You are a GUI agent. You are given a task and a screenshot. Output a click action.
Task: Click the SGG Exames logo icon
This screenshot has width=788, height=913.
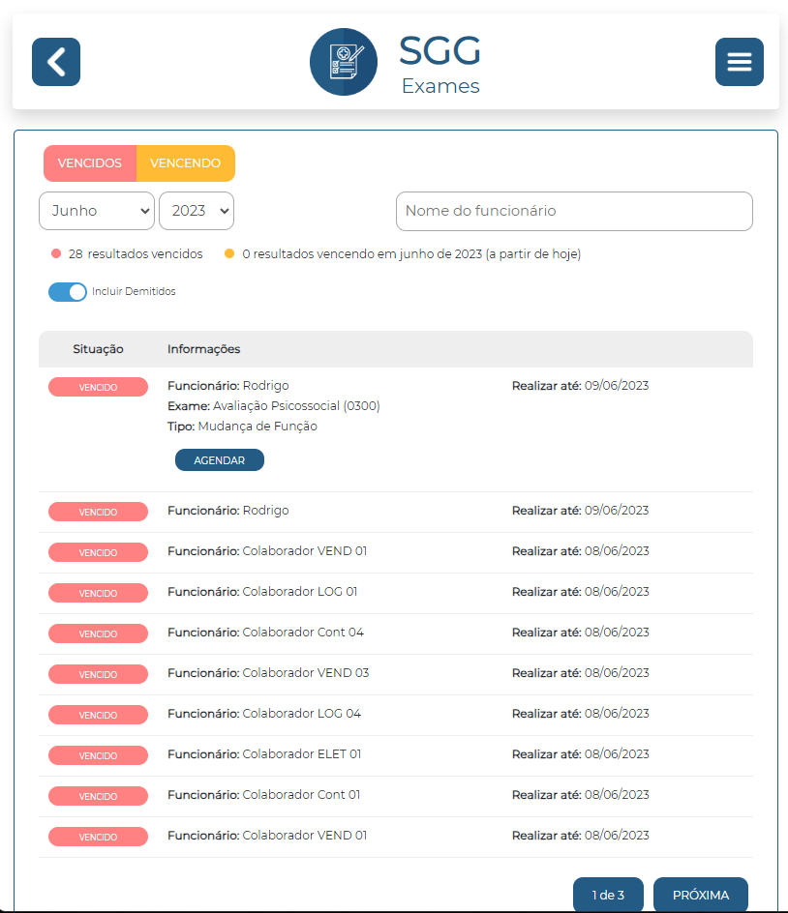pyautogui.click(x=343, y=62)
